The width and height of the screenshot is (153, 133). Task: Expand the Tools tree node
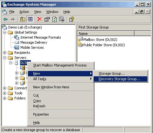pyautogui.click(x=4, y=93)
